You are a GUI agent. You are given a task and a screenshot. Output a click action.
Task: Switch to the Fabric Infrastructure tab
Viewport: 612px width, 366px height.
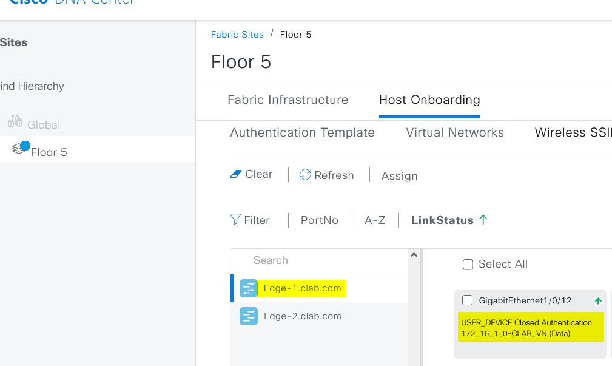click(288, 100)
